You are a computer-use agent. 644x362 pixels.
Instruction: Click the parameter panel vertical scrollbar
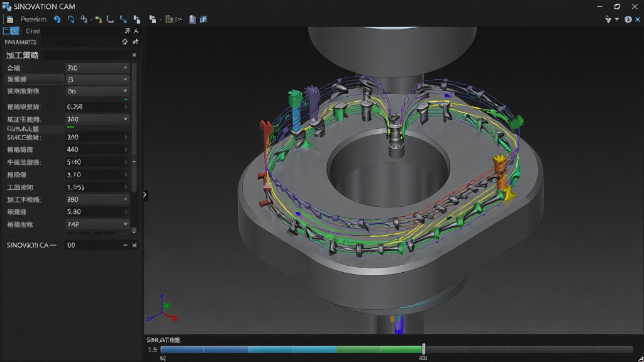tap(134, 127)
